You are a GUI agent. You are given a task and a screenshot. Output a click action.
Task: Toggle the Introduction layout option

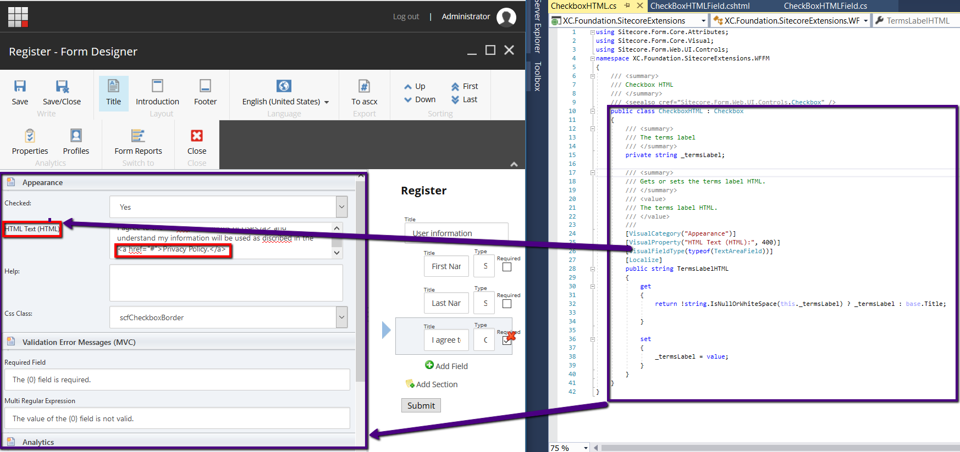pos(157,93)
